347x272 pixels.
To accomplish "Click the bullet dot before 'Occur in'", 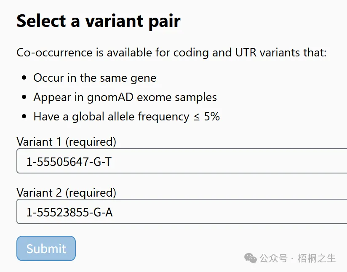I will 24,78.
